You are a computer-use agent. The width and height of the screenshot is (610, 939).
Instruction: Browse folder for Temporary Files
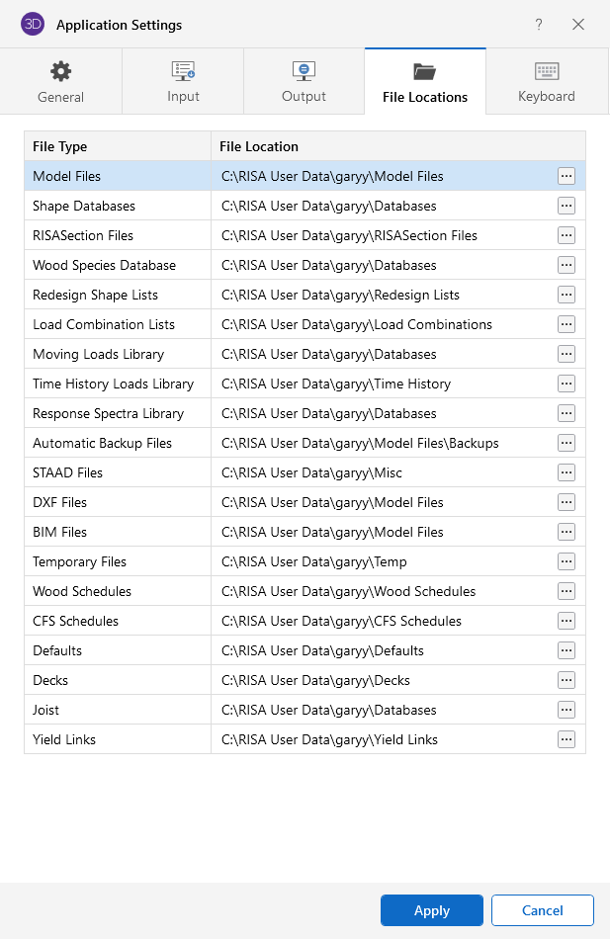[x=566, y=561]
